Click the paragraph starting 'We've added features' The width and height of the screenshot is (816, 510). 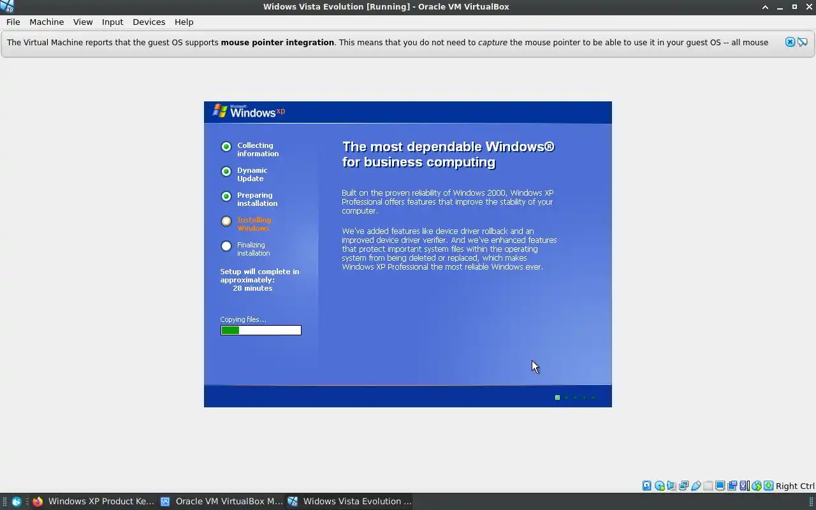click(449, 249)
